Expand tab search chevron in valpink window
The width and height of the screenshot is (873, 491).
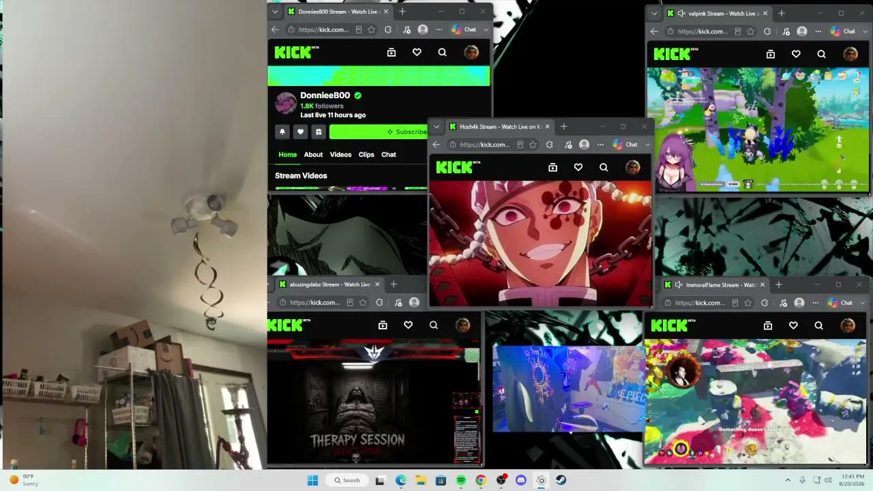coord(654,14)
